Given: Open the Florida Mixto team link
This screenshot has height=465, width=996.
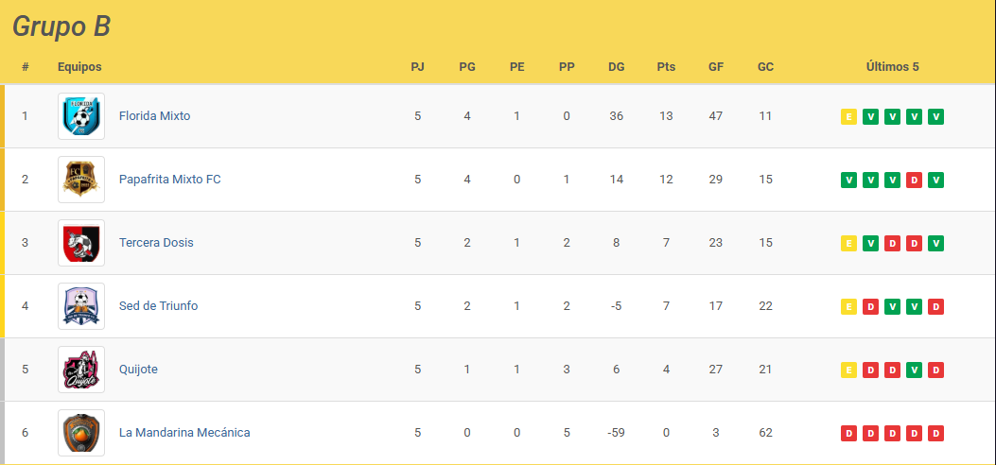Looking at the screenshot, I should point(154,116).
